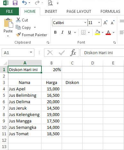Open underline style dropdown arrow
This screenshot has height=150, width=124.
coord(75,32)
